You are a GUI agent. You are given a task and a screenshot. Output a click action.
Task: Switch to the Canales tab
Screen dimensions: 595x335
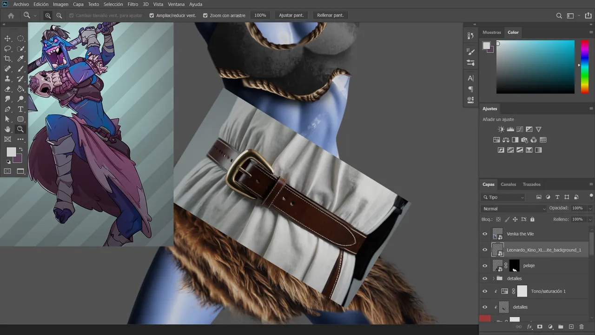coord(508,184)
